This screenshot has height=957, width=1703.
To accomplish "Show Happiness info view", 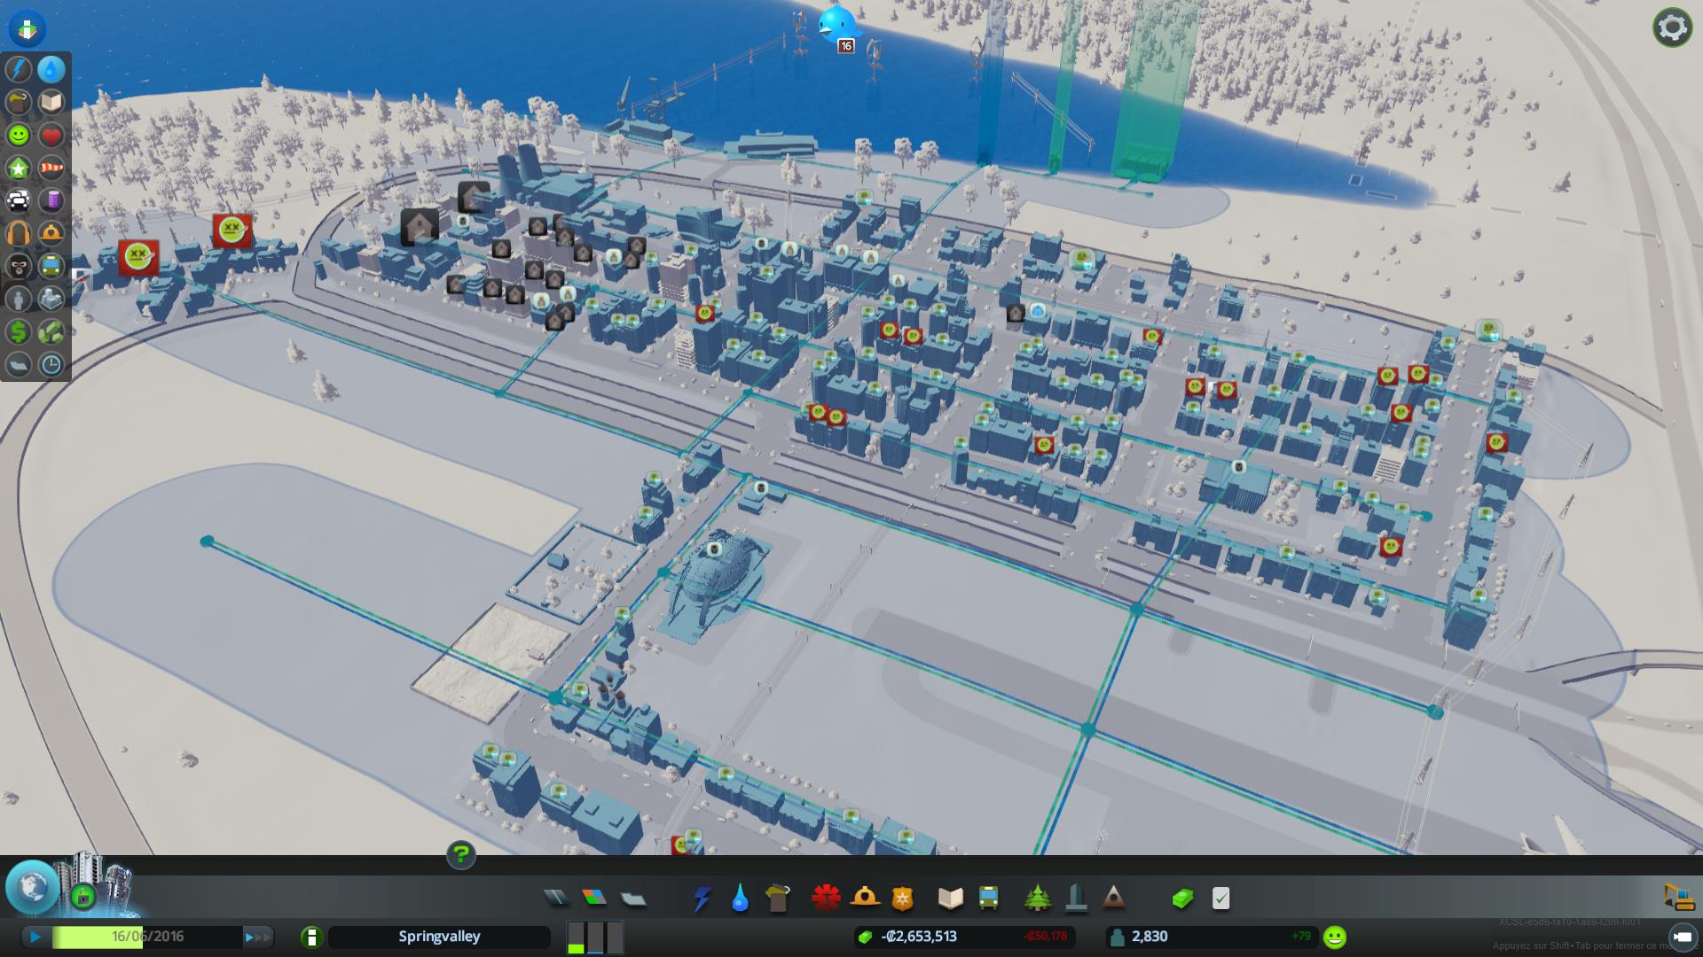I will pyautogui.click(x=19, y=135).
